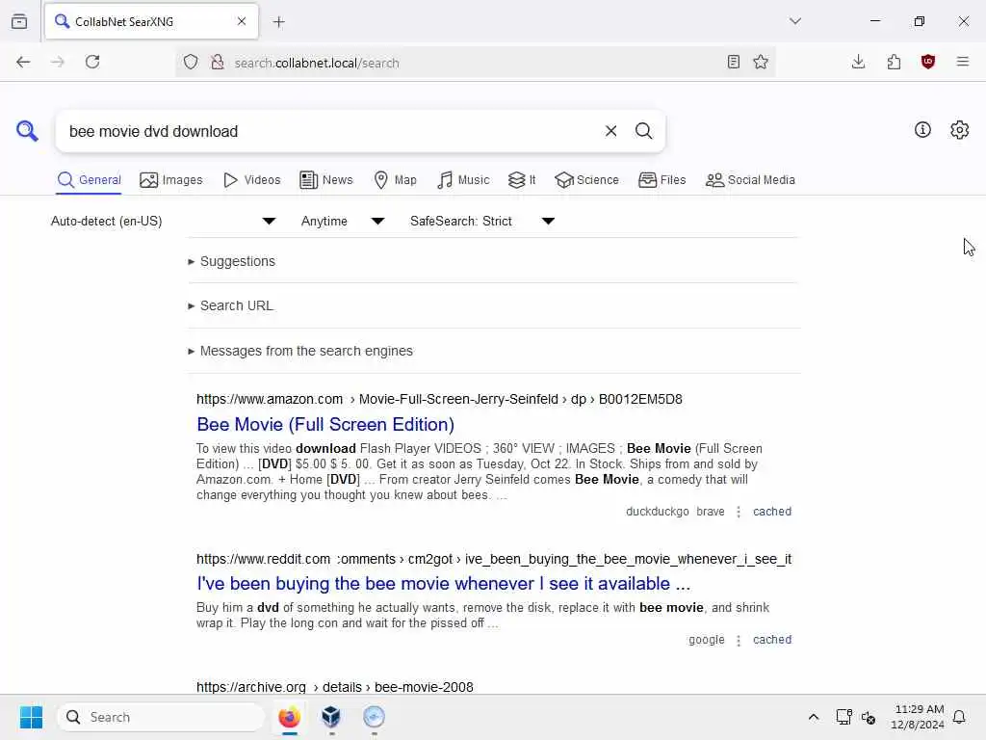Image resolution: width=986 pixels, height=740 pixels.
Task: Switch to the Images tab
Action: (x=171, y=180)
